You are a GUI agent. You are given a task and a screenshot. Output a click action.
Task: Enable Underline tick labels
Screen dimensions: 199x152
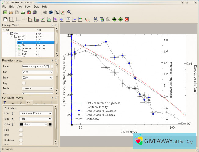click(21, 140)
